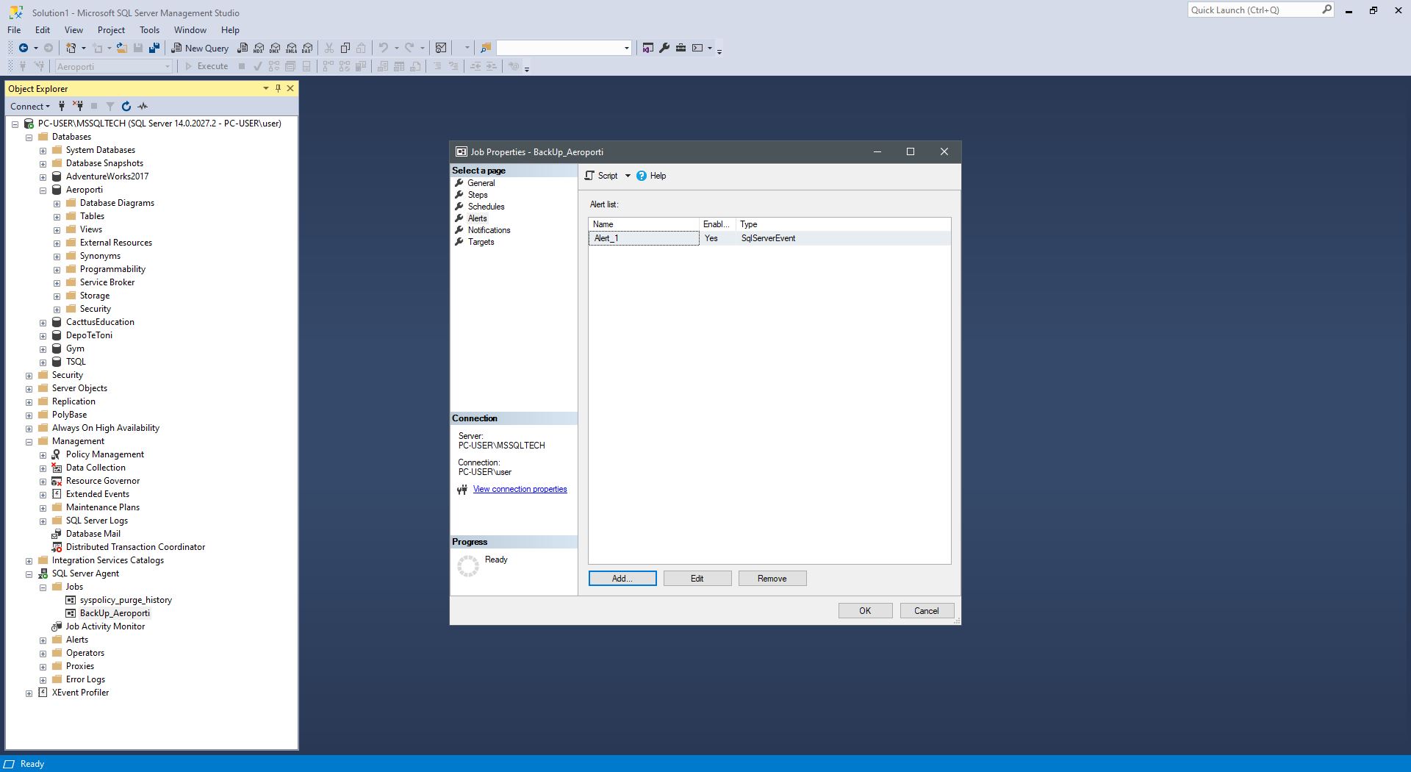Open the Window menu
The height and width of the screenshot is (772, 1411).
tap(190, 30)
